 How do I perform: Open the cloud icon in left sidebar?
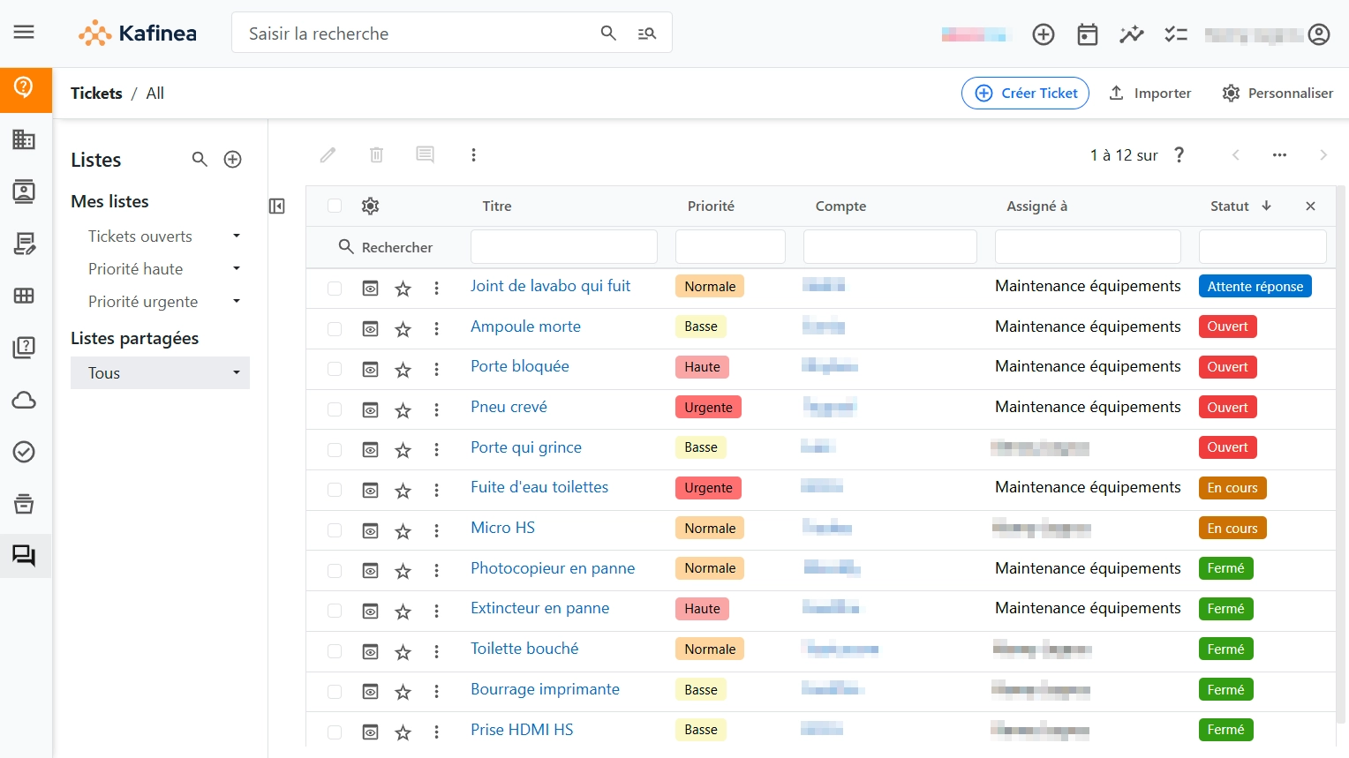tap(24, 401)
